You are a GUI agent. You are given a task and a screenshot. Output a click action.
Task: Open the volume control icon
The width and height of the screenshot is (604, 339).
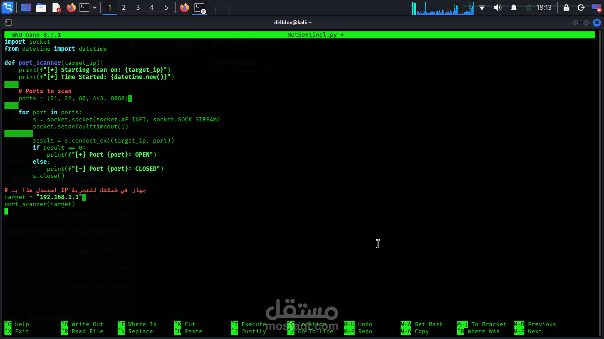[498, 8]
